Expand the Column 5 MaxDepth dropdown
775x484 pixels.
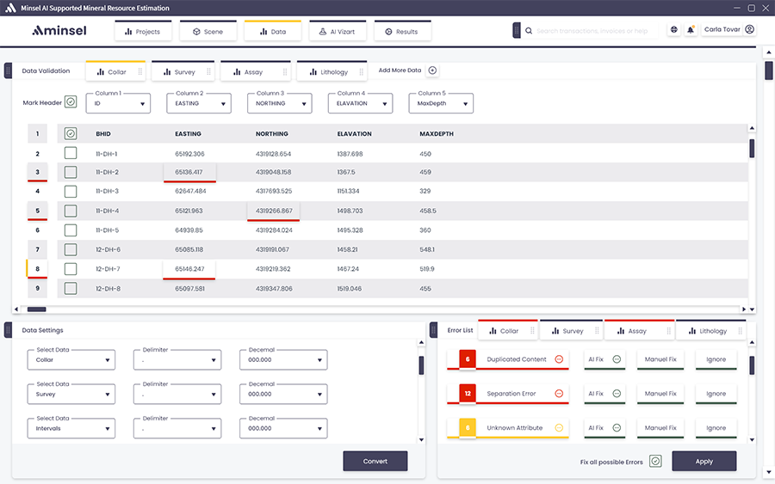pos(441,103)
